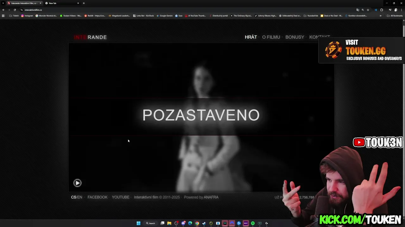Viewport: 405px width, 227px height.
Task: Open the Deal or No Deal bookmark
Action: click(x=331, y=15)
